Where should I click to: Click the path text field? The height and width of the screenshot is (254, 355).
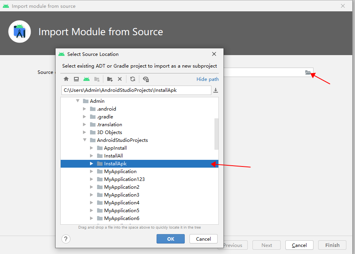(136, 90)
